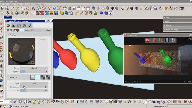The image size is (192, 108).
Task: Save the render with the Maxwell Fire floppy icon
Action: pyautogui.click(x=167, y=40)
